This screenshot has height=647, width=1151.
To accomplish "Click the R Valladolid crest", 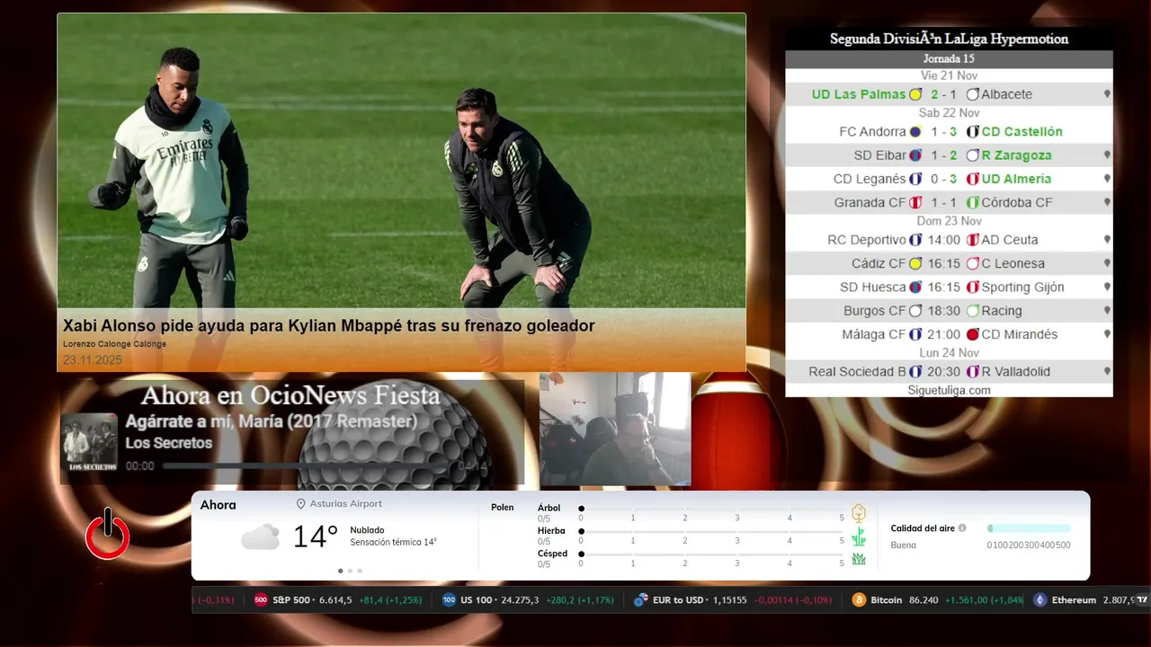I will coord(972,371).
